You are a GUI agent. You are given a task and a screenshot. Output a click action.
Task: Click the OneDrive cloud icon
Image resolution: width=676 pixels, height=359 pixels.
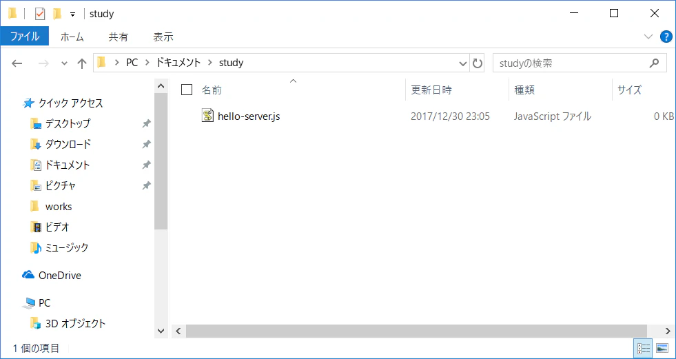coord(28,275)
